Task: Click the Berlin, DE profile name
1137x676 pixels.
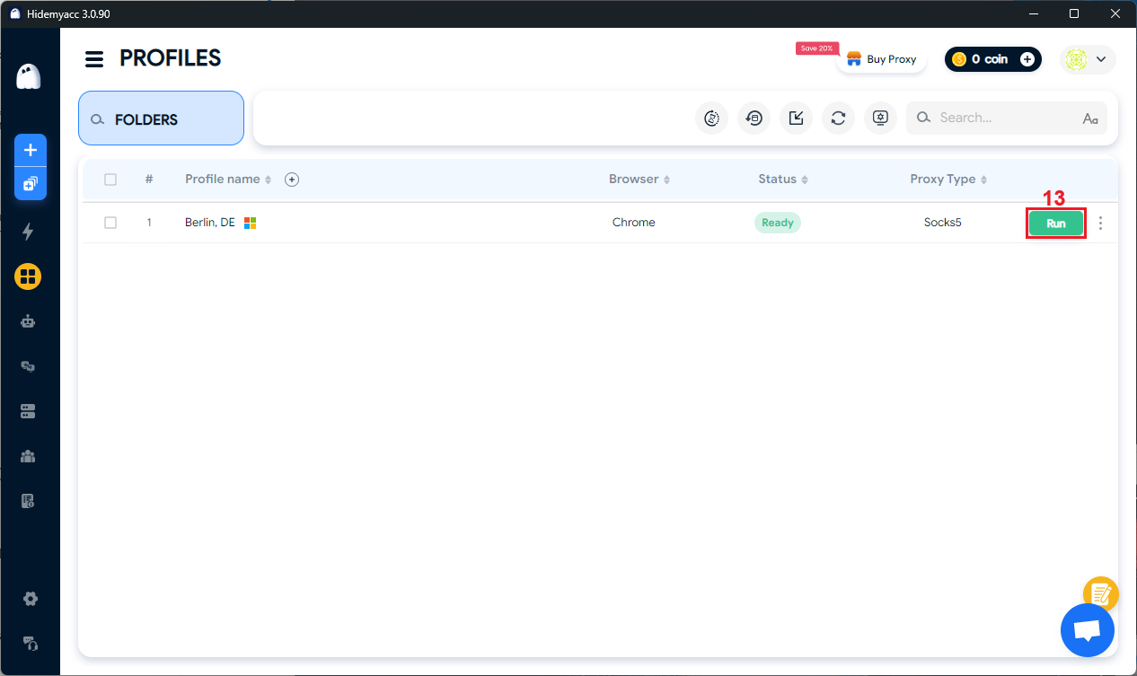Action: click(x=209, y=223)
